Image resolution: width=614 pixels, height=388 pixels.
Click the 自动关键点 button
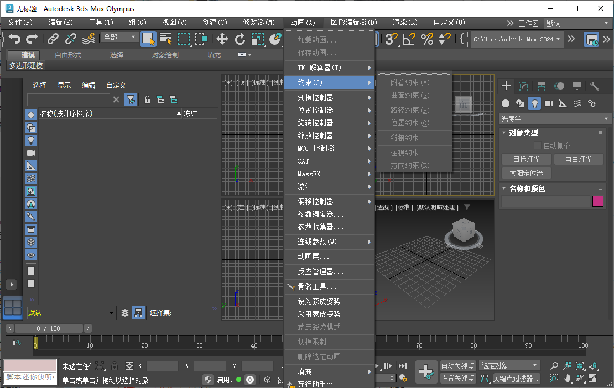(x=458, y=366)
